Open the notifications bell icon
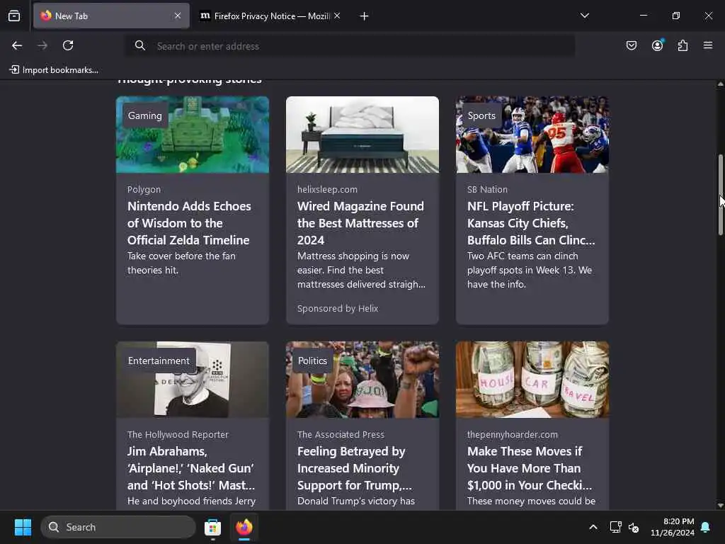The width and height of the screenshot is (725, 544). point(706,527)
